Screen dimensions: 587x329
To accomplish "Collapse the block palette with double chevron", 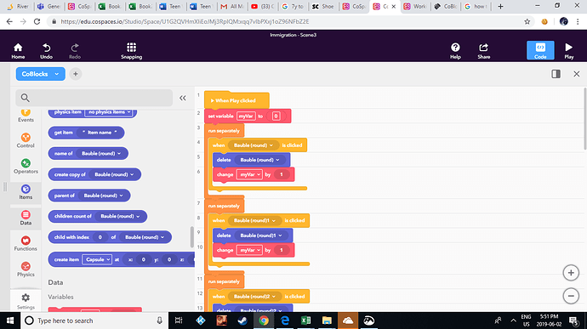I will coord(183,98).
